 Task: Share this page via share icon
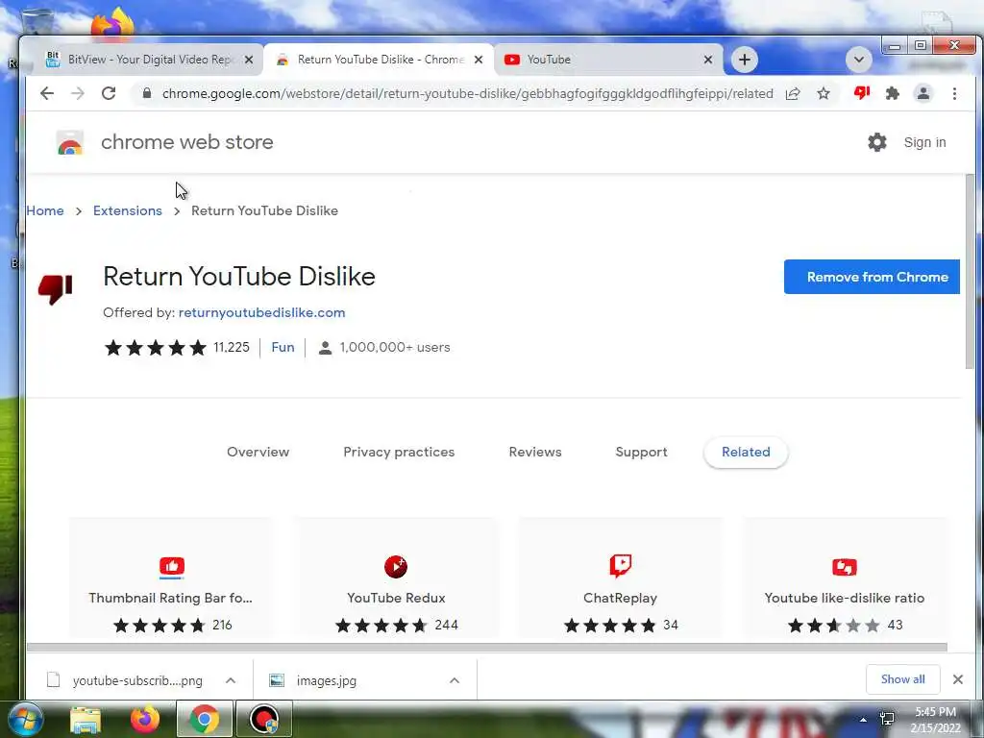point(793,93)
